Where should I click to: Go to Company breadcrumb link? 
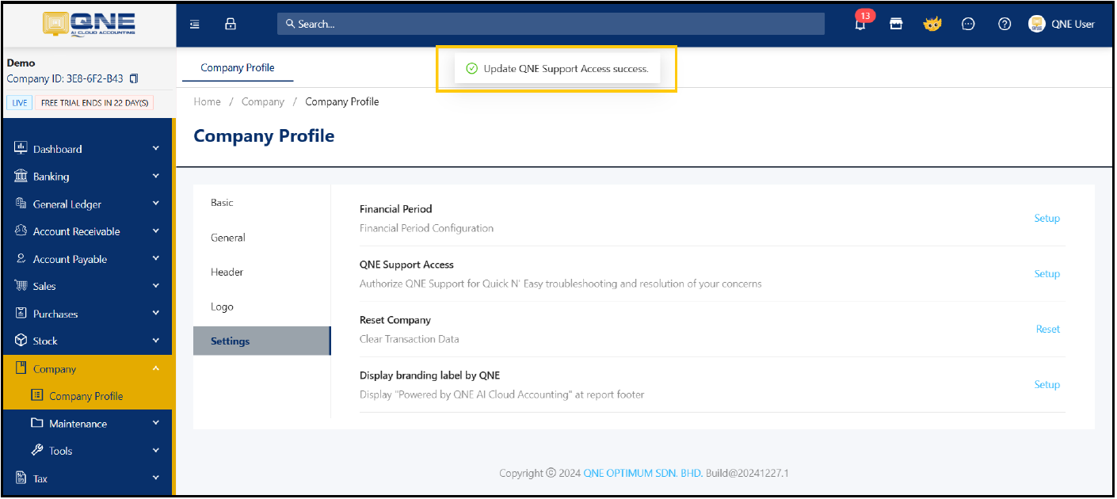[x=263, y=101]
